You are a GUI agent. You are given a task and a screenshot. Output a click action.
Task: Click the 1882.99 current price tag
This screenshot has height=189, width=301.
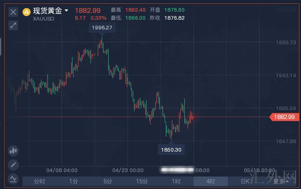284,117
